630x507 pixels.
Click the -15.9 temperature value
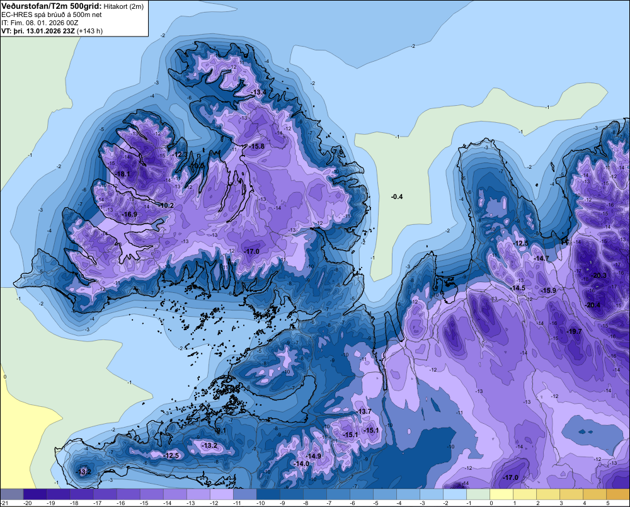point(548,290)
